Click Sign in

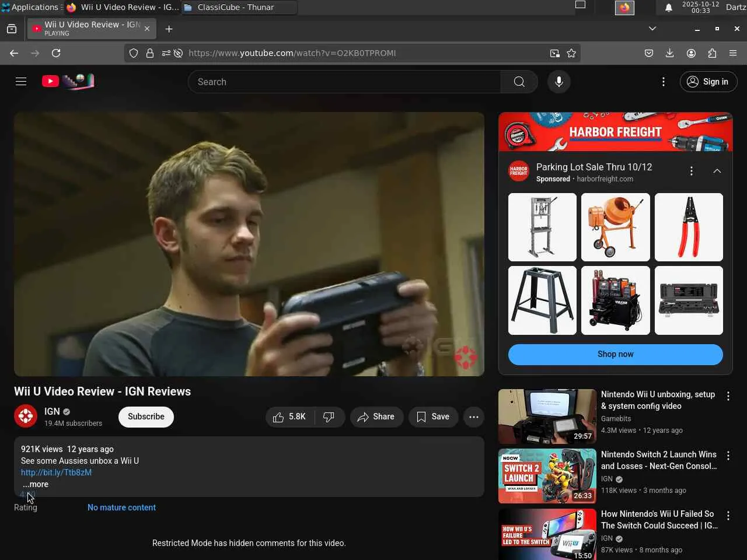[708, 82]
